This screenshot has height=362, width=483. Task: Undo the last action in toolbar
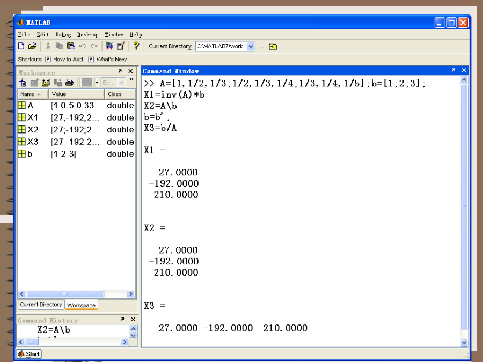pos(83,46)
